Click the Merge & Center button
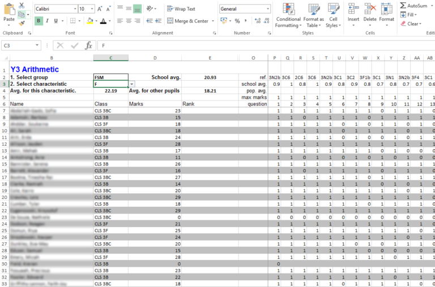Image resolution: width=435 pixels, height=287 pixels. pyautogui.click(x=187, y=21)
